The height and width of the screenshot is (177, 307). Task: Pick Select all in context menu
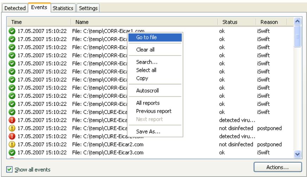(155, 70)
